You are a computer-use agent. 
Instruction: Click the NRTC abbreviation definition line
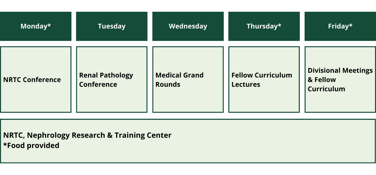click(87, 135)
